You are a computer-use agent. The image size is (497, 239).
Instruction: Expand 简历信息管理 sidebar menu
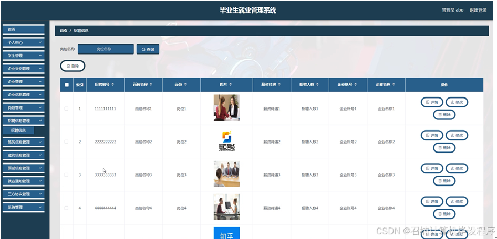pos(24,142)
